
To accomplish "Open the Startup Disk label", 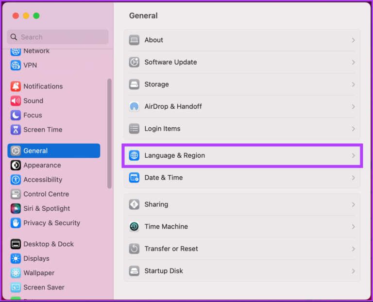I will click(164, 271).
